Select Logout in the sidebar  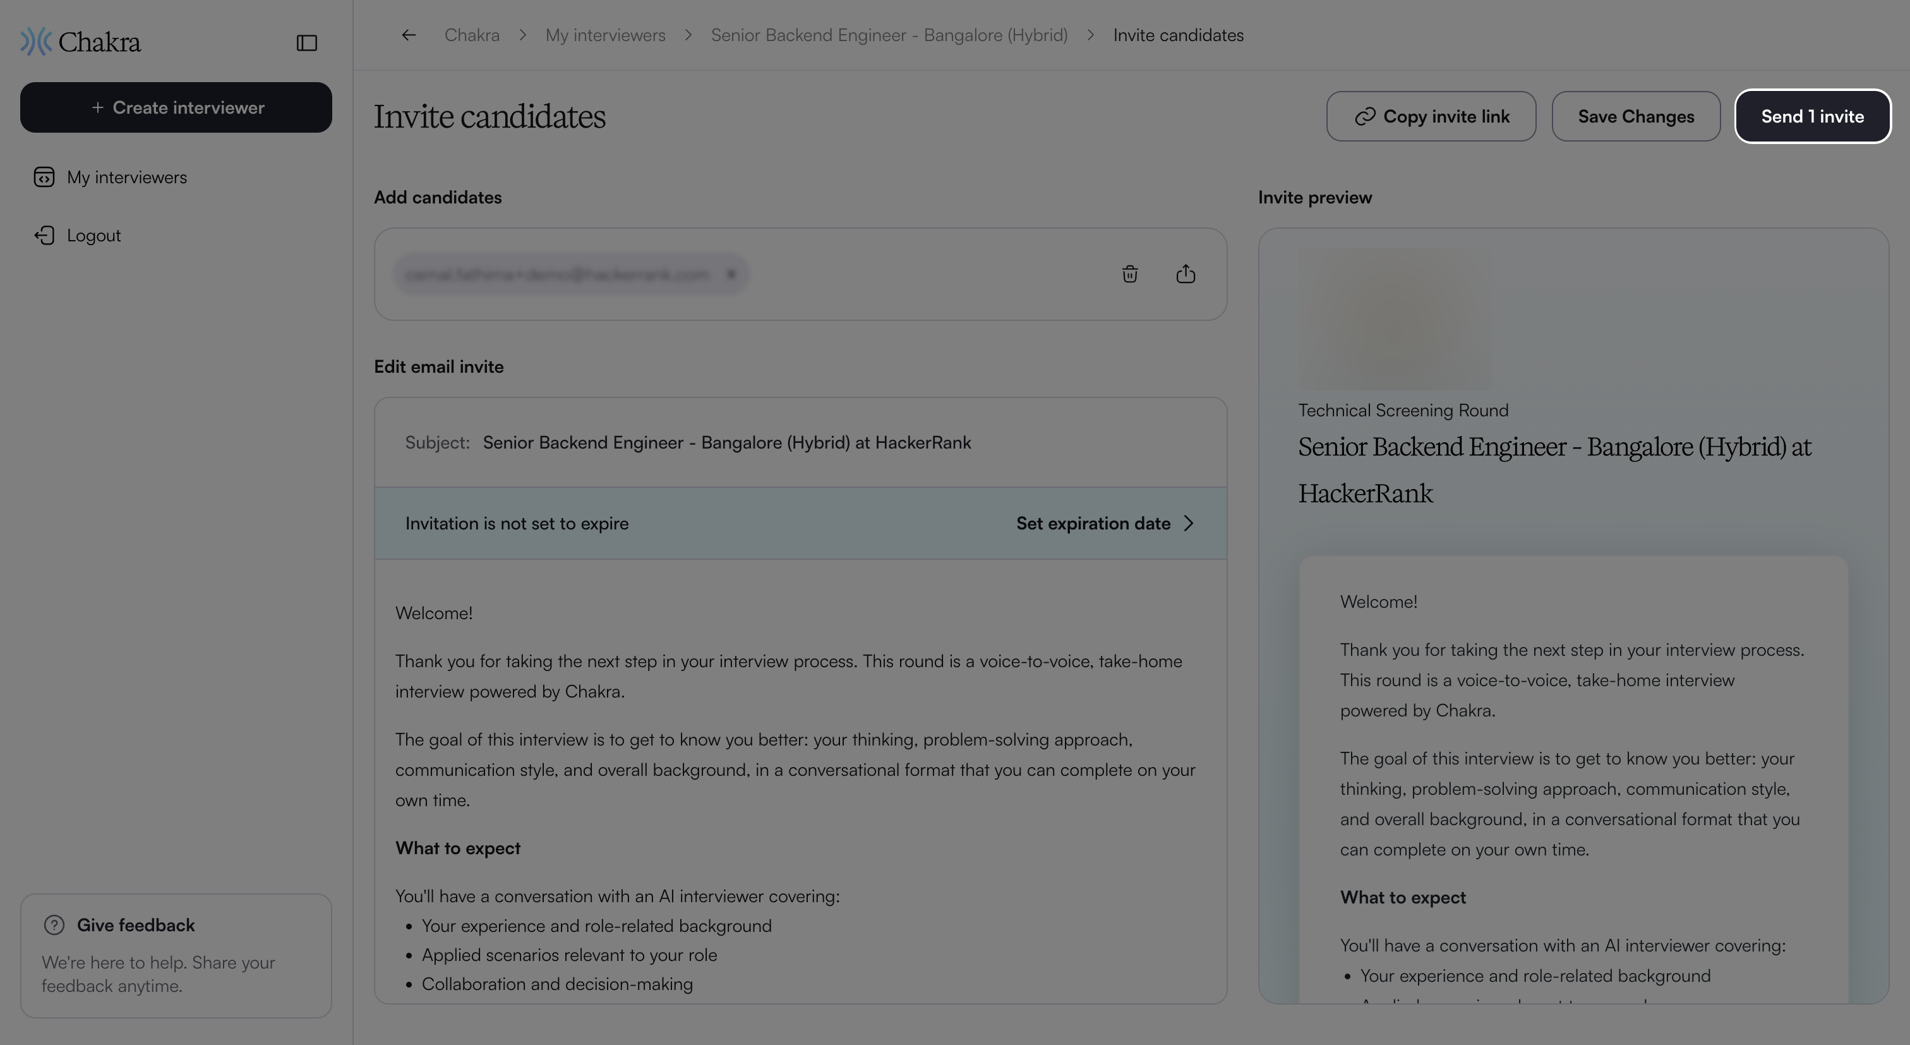point(93,235)
